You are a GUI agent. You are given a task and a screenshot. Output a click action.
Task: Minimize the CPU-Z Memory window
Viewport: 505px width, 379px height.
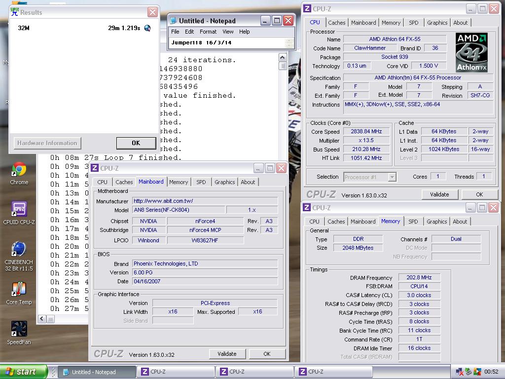(470, 208)
